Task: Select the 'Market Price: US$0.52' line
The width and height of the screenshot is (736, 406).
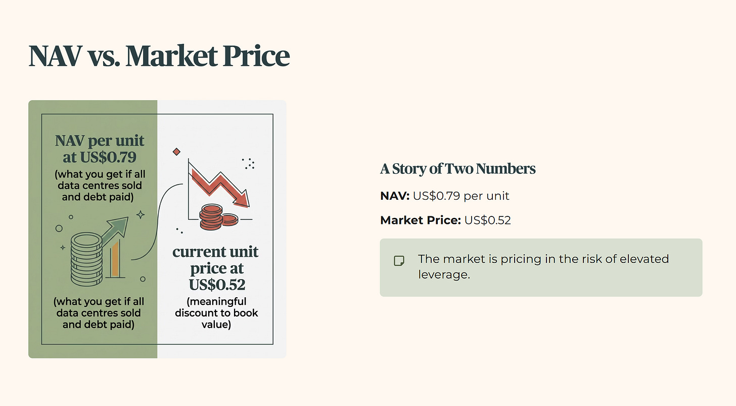Action: tap(445, 220)
